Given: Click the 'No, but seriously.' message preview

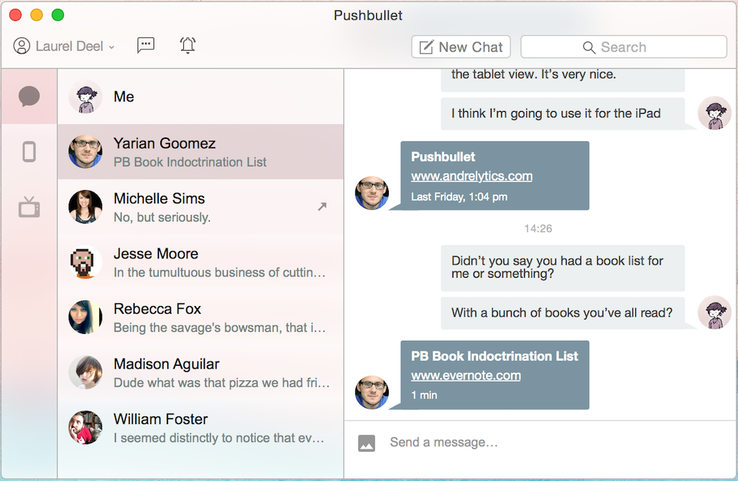Looking at the screenshot, I should click(162, 217).
